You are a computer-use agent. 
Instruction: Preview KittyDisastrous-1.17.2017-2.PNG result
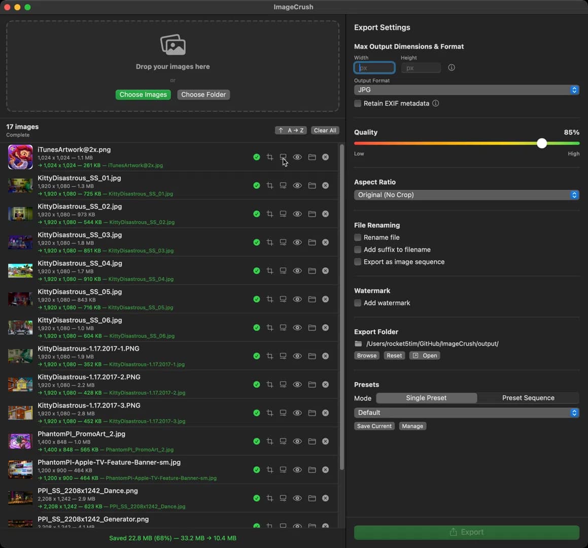[x=297, y=385]
